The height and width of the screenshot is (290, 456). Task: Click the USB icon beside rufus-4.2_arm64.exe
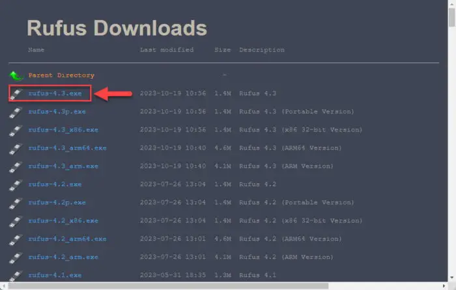click(16, 239)
